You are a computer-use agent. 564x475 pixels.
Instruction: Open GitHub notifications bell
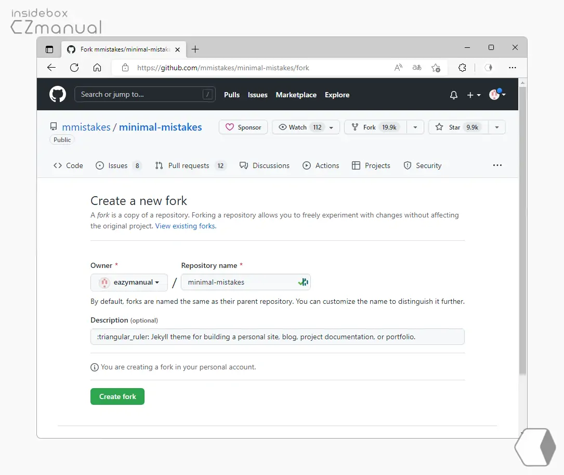point(454,95)
